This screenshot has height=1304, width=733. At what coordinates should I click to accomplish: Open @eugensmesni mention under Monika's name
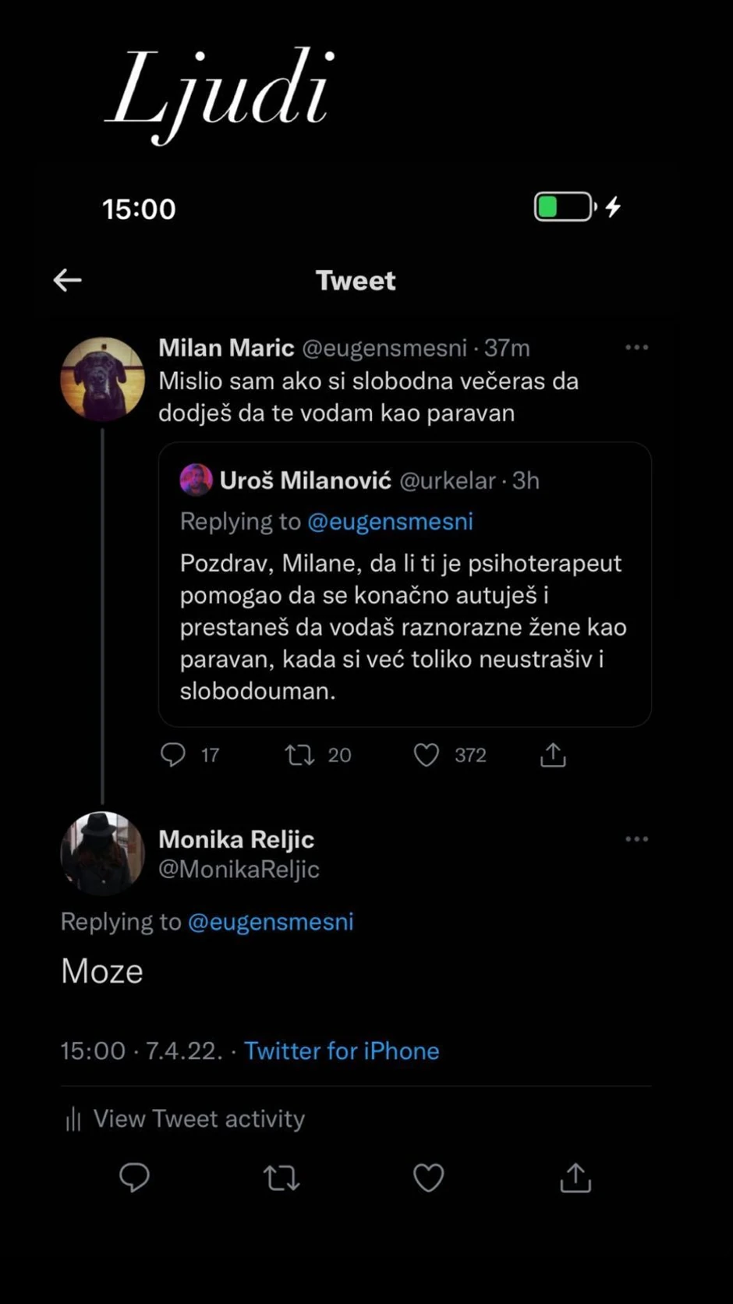271,922
